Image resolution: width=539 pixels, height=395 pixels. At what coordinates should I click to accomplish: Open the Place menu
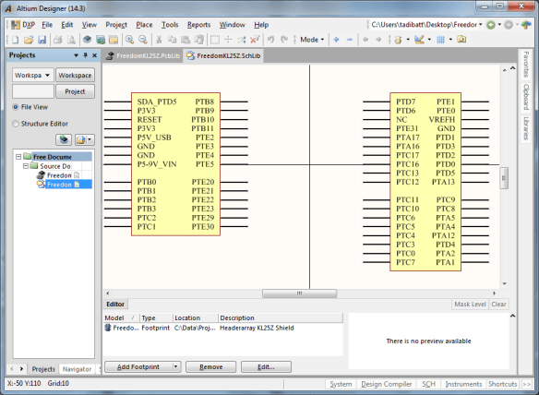144,25
